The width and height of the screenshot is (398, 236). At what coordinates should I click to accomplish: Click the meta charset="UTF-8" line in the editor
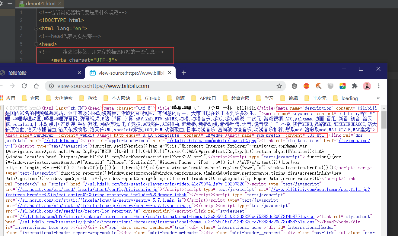(x=84, y=60)
